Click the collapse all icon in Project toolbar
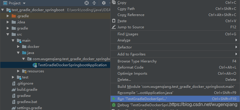The image size is (240, 110). pyautogui.click(x=94, y=3)
